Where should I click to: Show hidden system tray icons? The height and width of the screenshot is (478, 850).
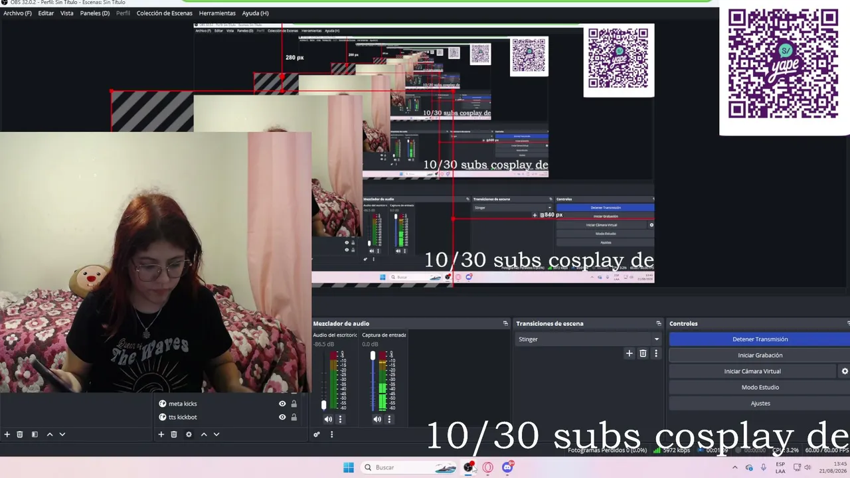734,467
